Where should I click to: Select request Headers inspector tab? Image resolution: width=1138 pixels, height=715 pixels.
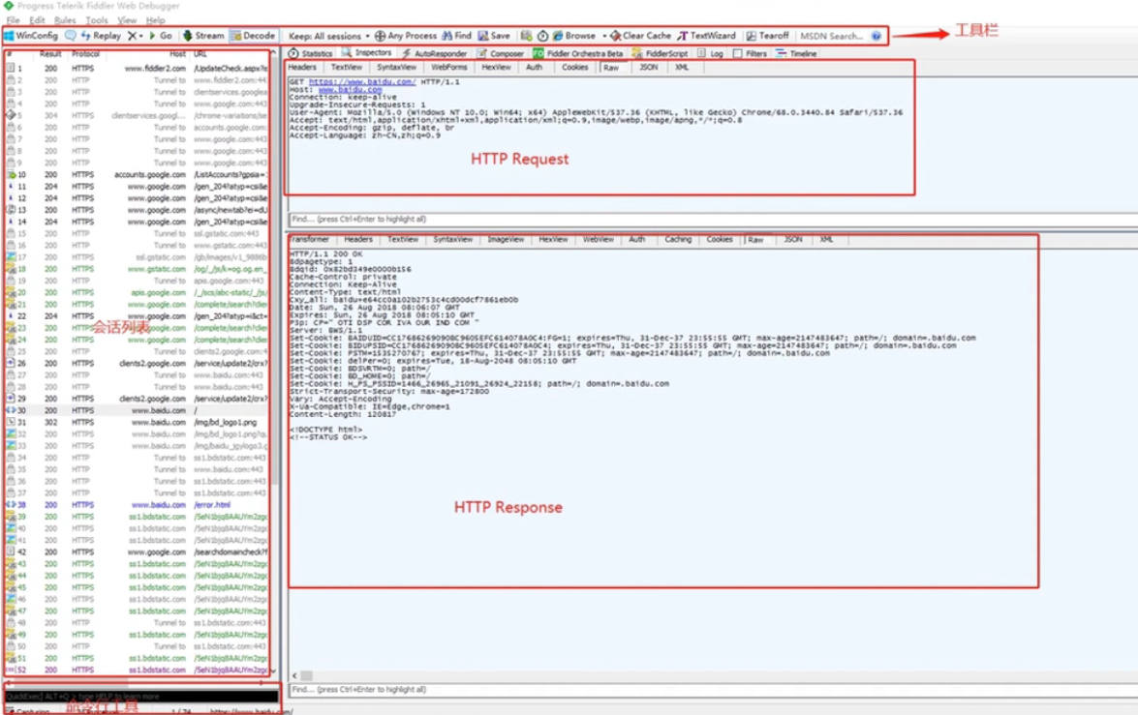[x=302, y=68]
